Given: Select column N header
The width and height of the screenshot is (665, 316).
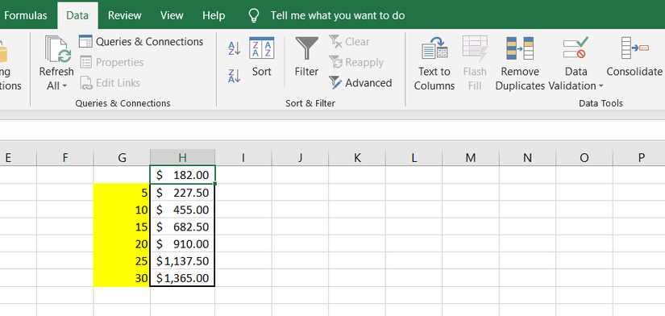Looking at the screenshot, I should point(528,157).
